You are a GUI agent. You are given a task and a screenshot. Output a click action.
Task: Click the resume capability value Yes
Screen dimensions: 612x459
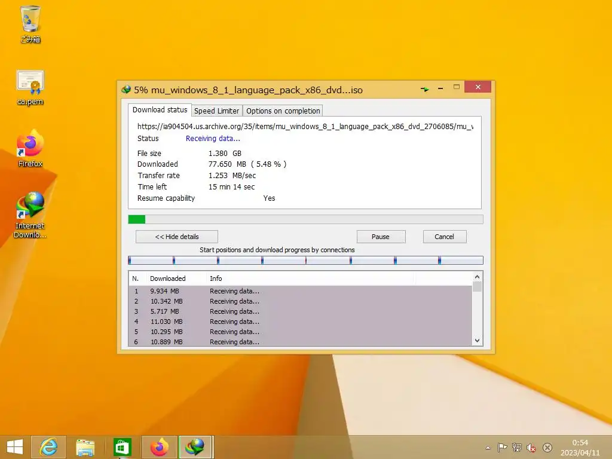[x=269, y=198]
